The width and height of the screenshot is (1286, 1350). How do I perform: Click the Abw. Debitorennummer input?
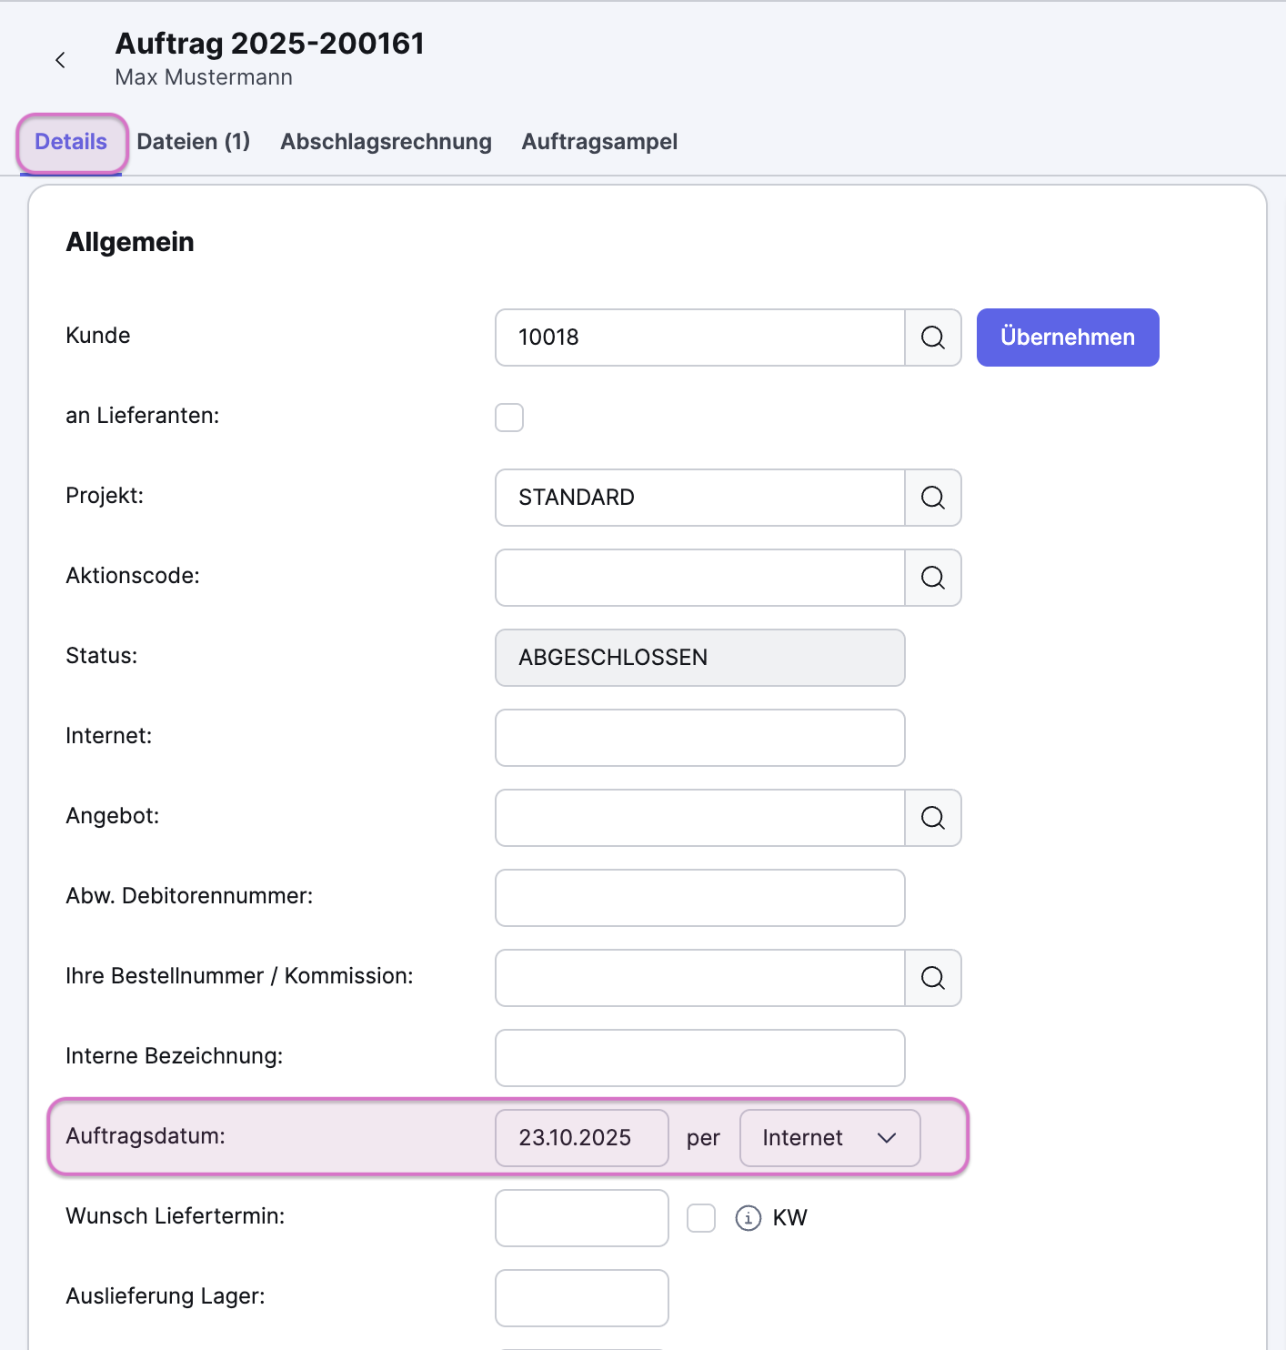tap(699, 898)
